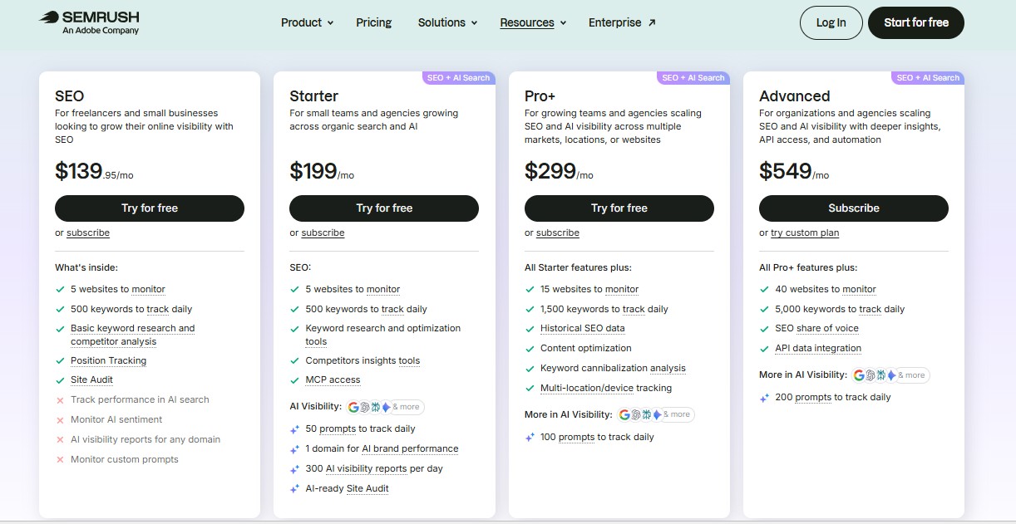This screenshot has height=524, width=1016.
Task: Click ChatGPT icon in Starter AI Visibility
Action: coord(364,407)
